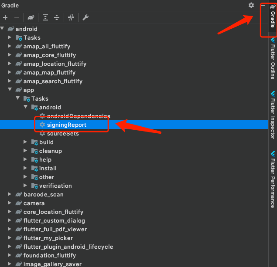
Task: Click the install folder icon
Action: 34,169
